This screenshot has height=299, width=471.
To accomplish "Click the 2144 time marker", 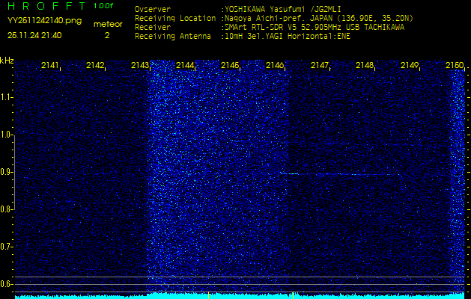I will coord(185,65).
